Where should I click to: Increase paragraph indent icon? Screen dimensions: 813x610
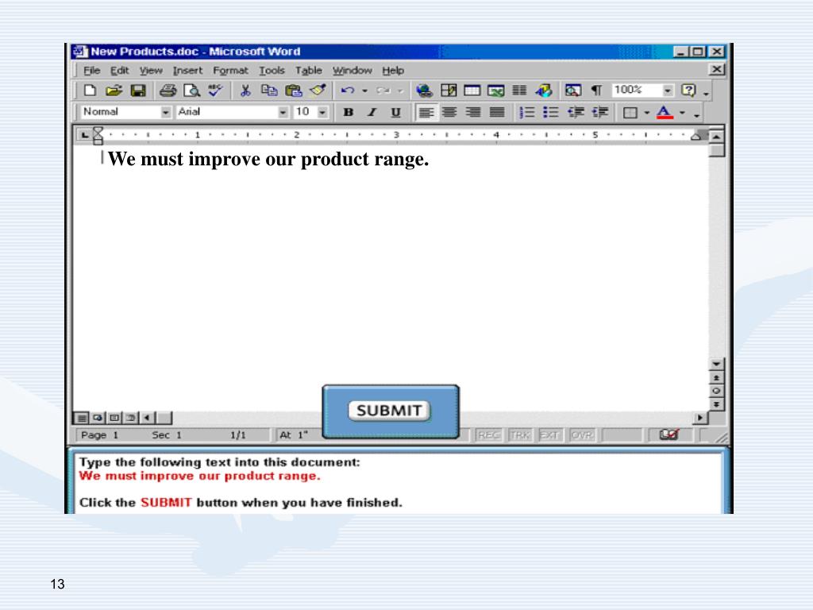click(600, 113)
